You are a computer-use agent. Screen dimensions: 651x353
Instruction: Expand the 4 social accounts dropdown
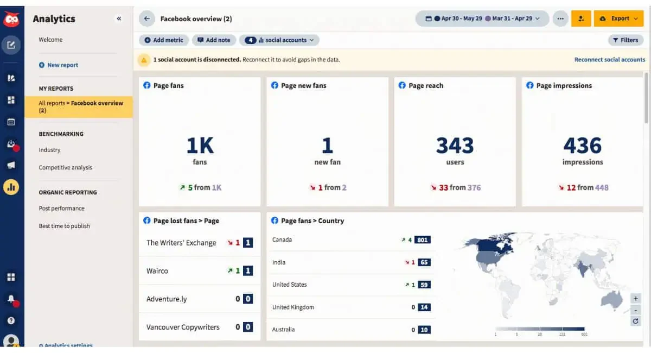[279, 40]
